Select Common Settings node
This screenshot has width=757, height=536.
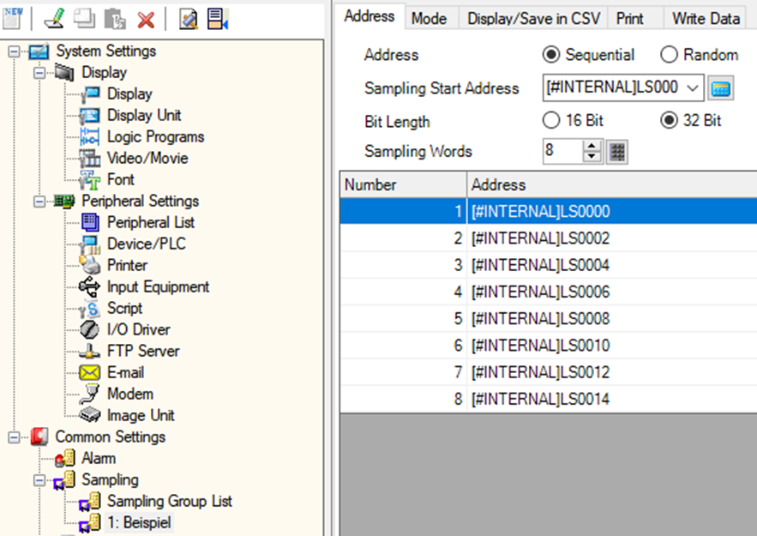click(x=110, y=437)
